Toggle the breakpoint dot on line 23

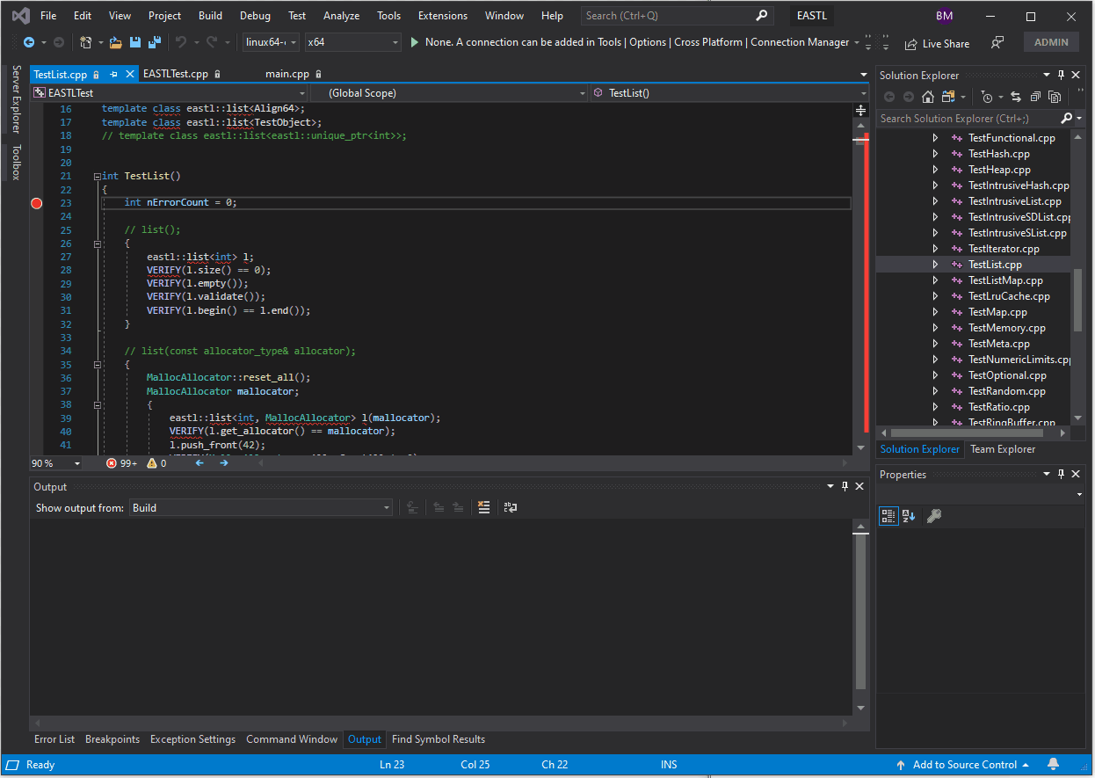click(36, 202)
